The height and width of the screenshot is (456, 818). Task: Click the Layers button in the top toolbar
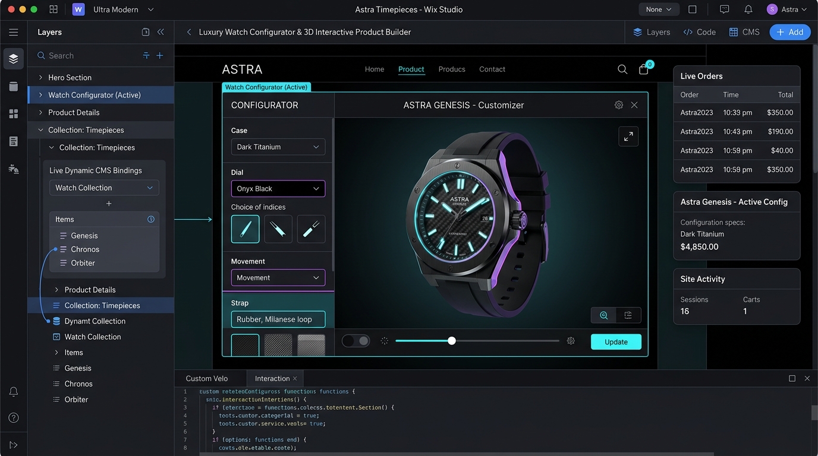coord(652,32)
